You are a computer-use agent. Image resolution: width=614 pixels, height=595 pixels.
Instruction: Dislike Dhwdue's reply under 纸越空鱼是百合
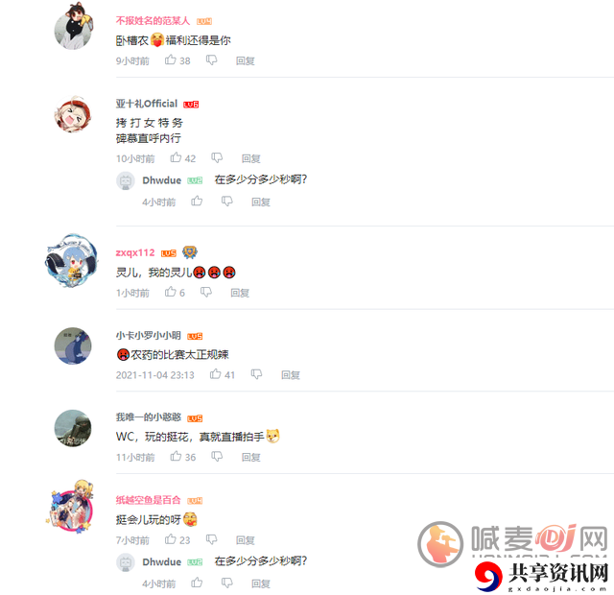(x=227, y=583)
